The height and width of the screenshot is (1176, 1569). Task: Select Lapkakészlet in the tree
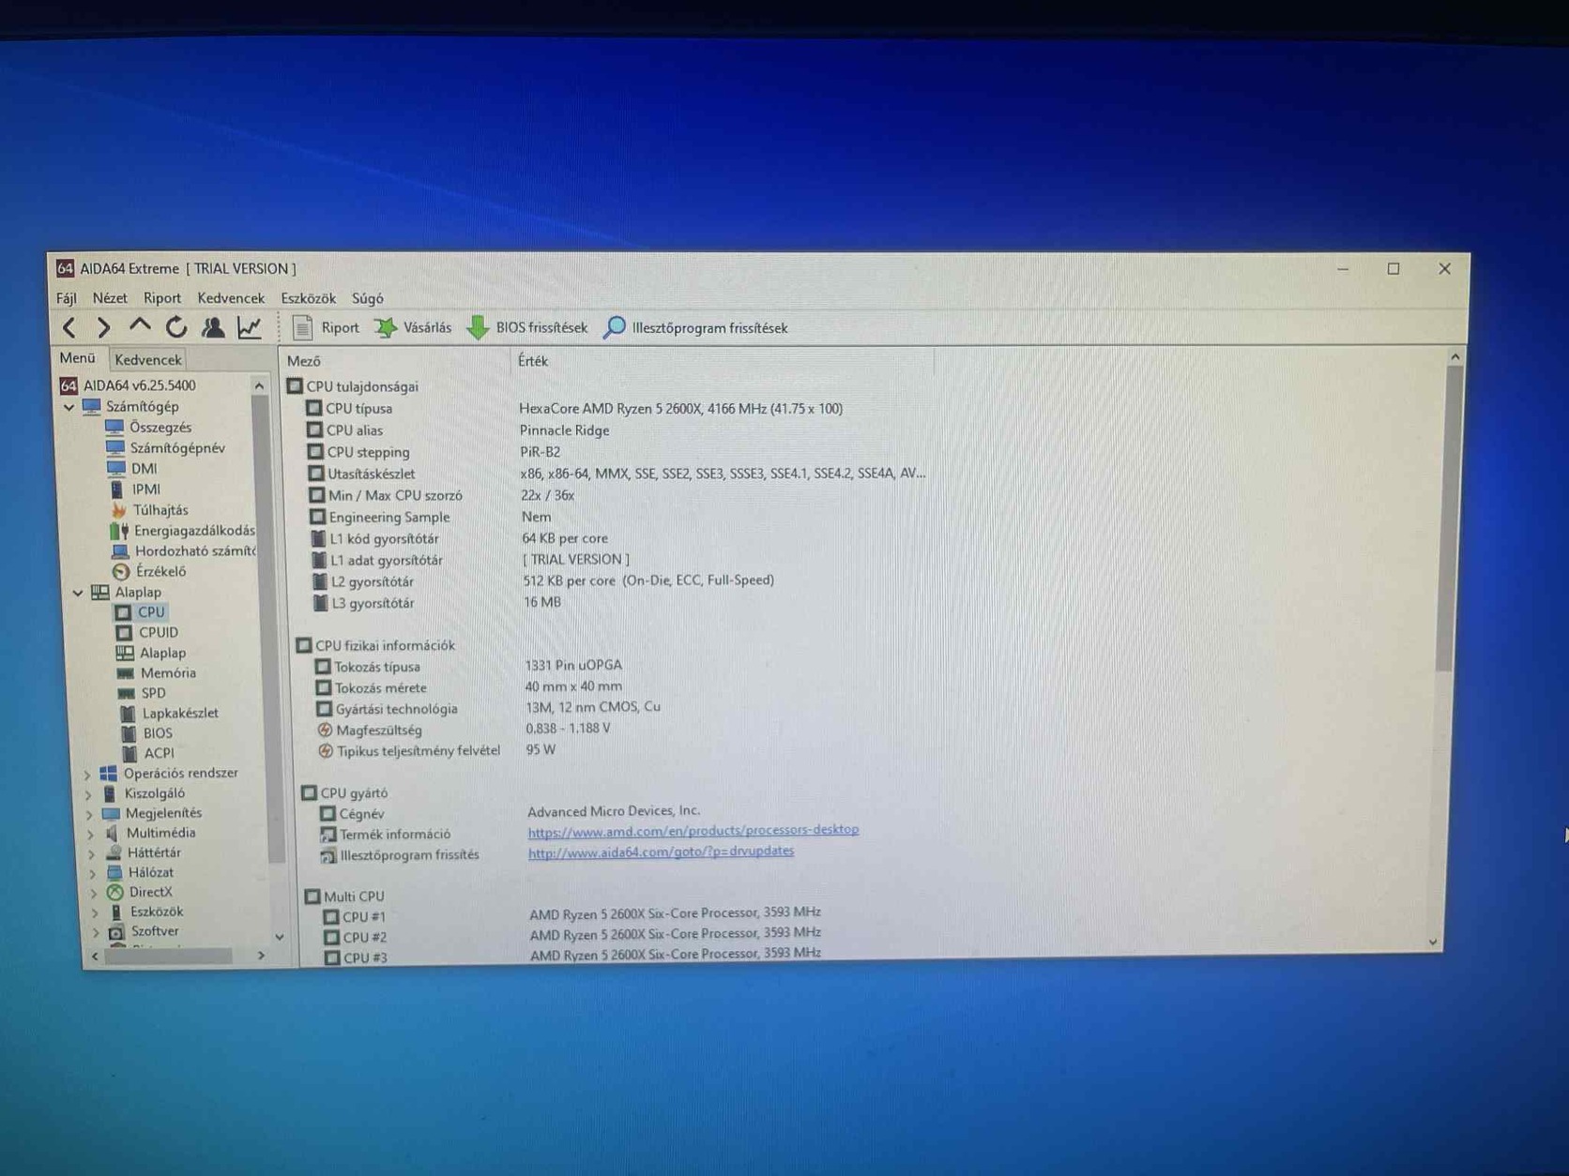point(169,714)
